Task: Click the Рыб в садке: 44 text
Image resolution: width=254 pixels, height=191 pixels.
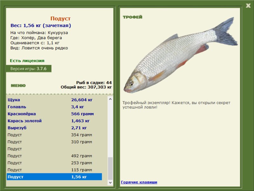Action: [x=94, y=82]
